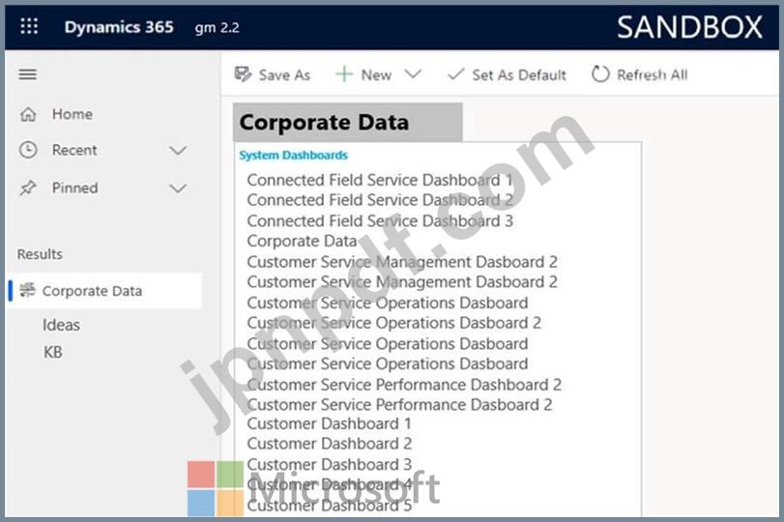The image size is (784, 522).
Task: Expand the Pinned chevron
Action: (x=178, y=188)
